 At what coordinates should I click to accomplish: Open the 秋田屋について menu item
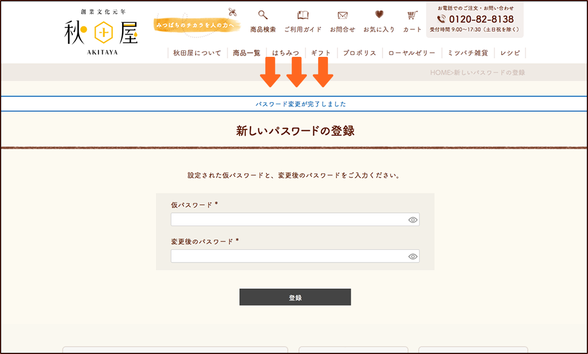coord(197,53)
